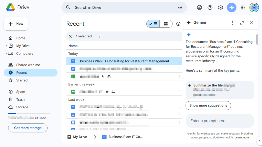262x147 pixels.
Task: Open more actions for Business Plan file
Action: [180, 61]
